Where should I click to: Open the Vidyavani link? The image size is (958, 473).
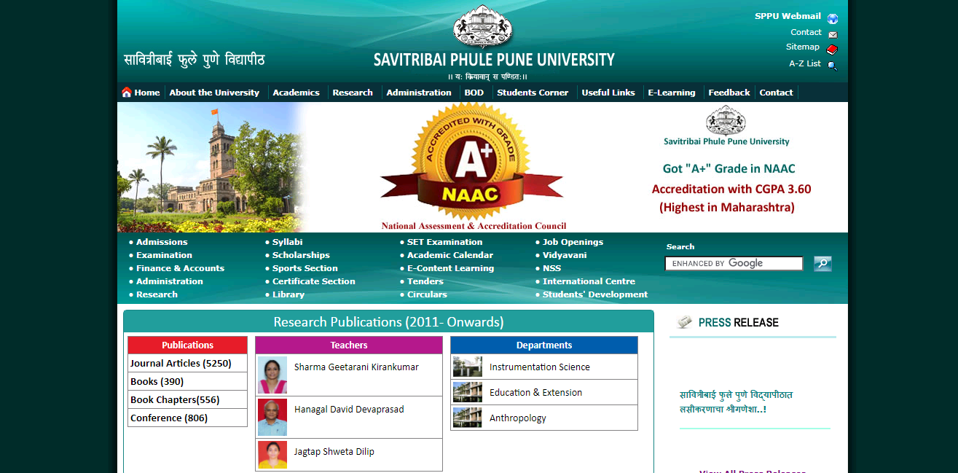(x=565, y=255)
